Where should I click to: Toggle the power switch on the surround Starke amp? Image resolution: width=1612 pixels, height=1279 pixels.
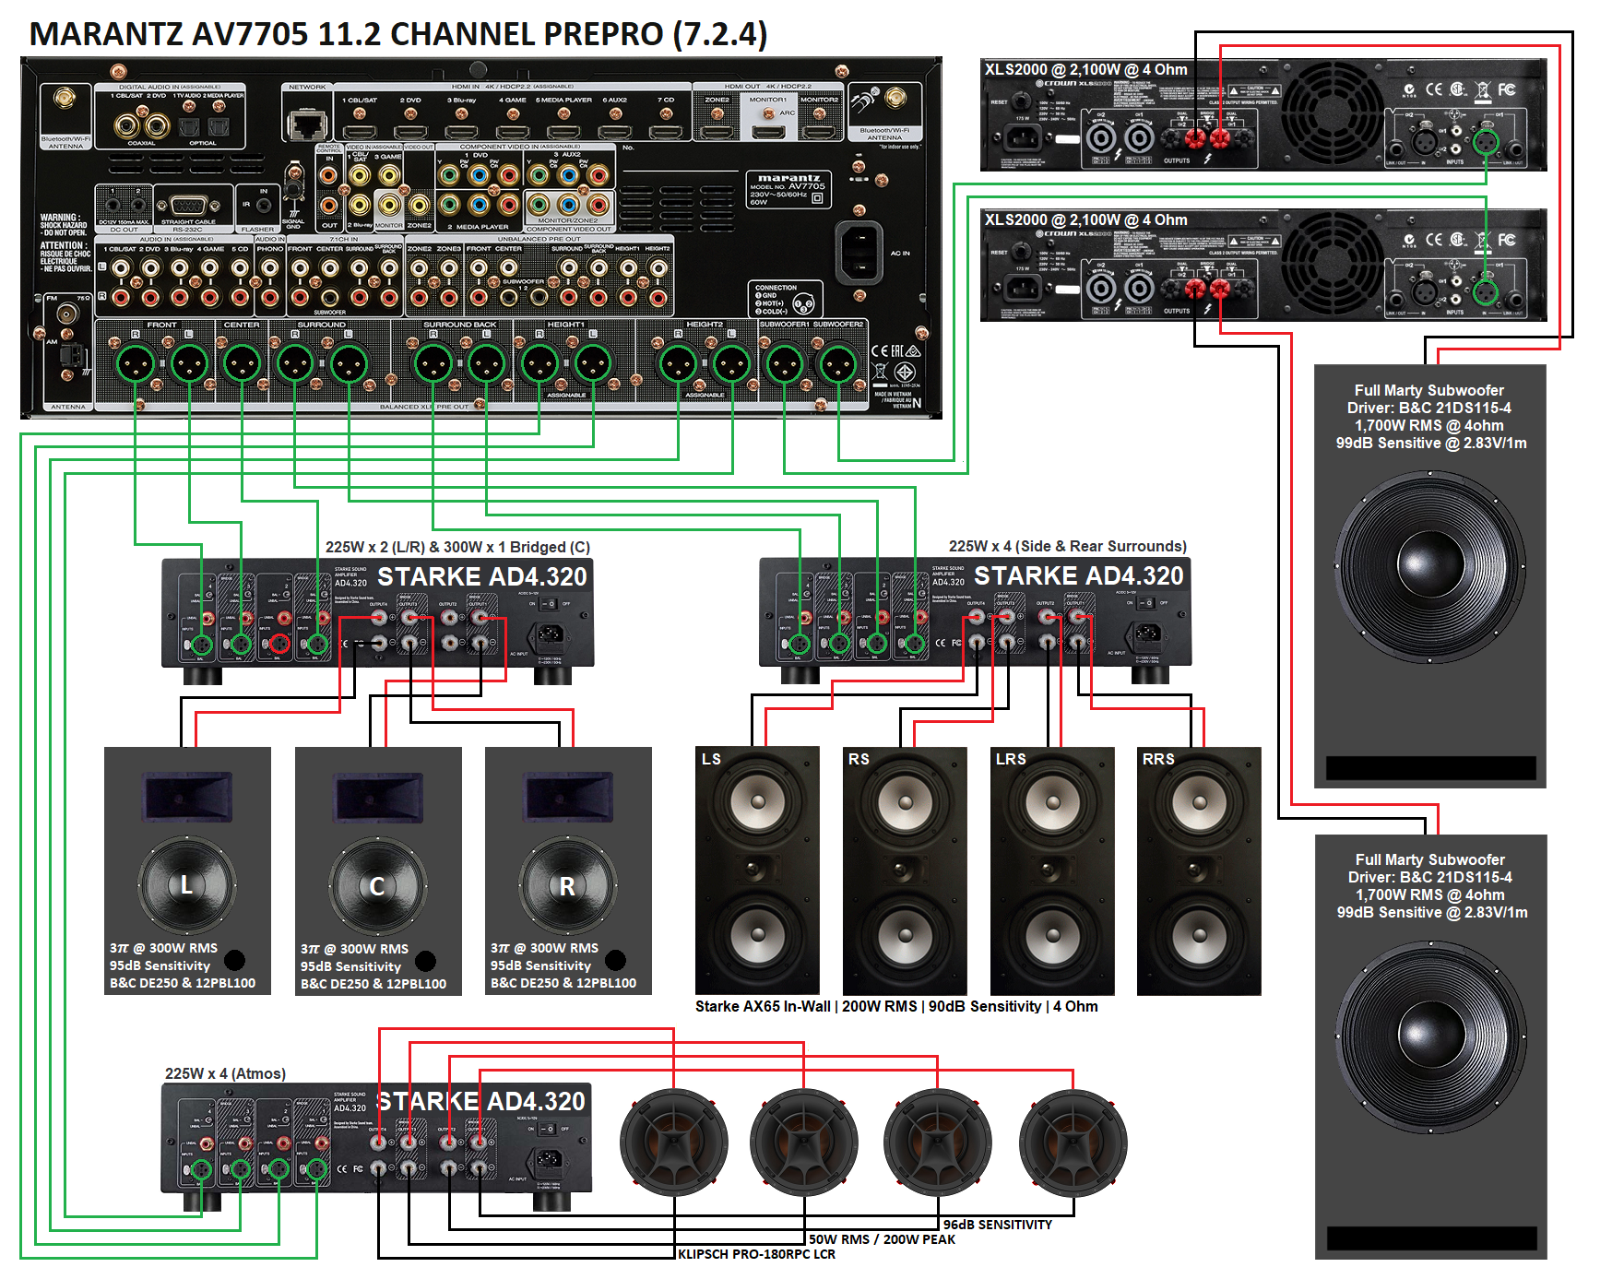point(1146,603)
